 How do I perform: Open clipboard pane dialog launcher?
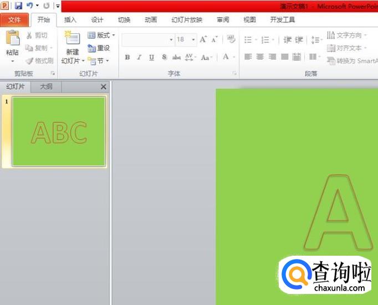(53, 74)
